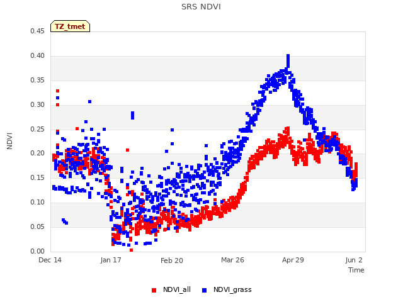
Task: Click the chart title SRS NDVI
Action: point(201,7)
